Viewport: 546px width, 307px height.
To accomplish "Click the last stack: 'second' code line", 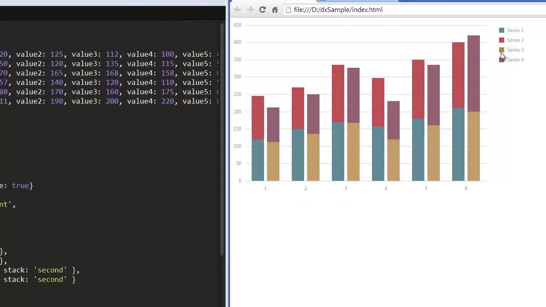I will [x=39, y=279].
